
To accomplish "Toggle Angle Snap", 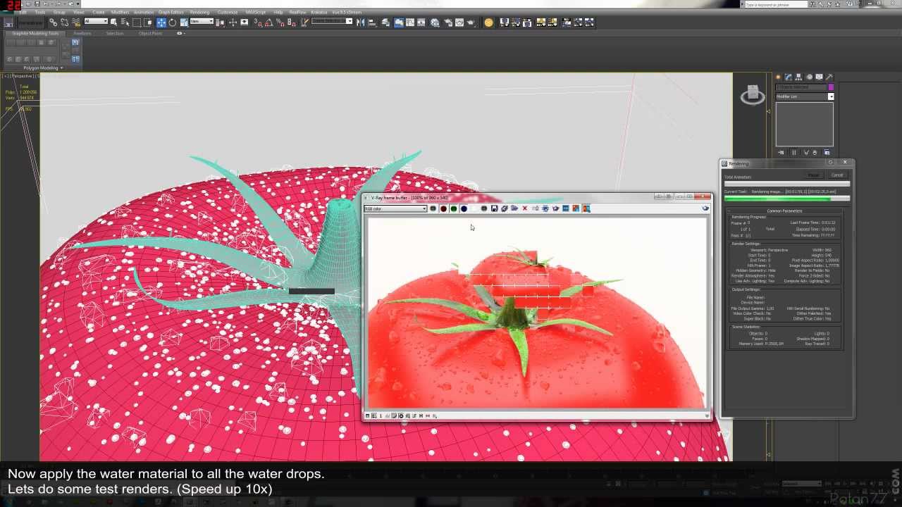I will coord(269,23).
